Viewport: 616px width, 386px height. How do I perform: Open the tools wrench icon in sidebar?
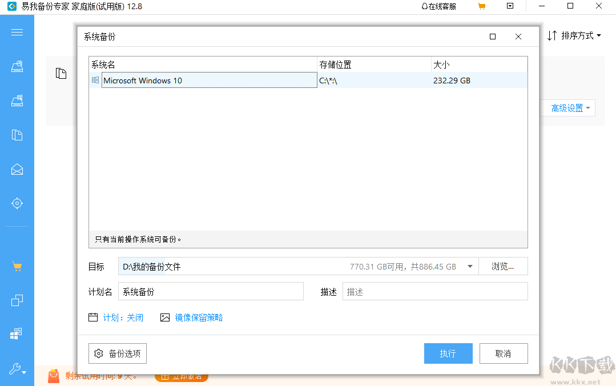[17, 368]
